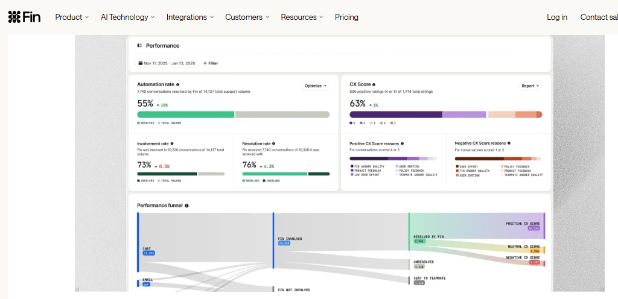This screenshot has width=618, height=299.
Task: Click the Involvement rate info icon
Action: [172, 143]
